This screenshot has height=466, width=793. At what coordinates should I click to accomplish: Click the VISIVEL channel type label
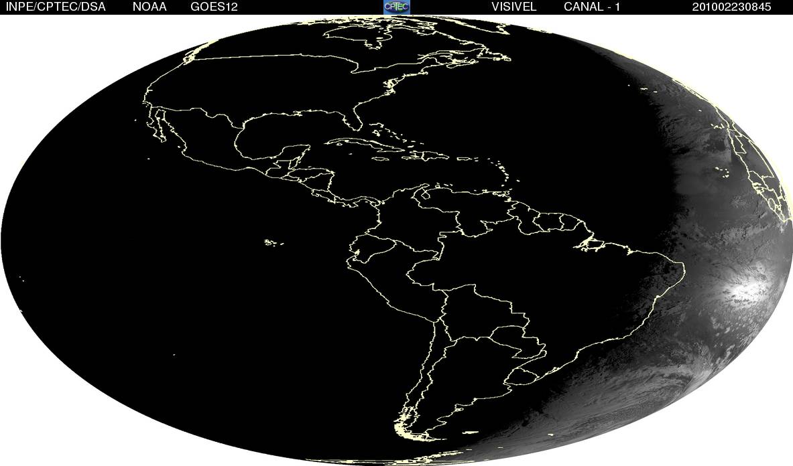514,7
